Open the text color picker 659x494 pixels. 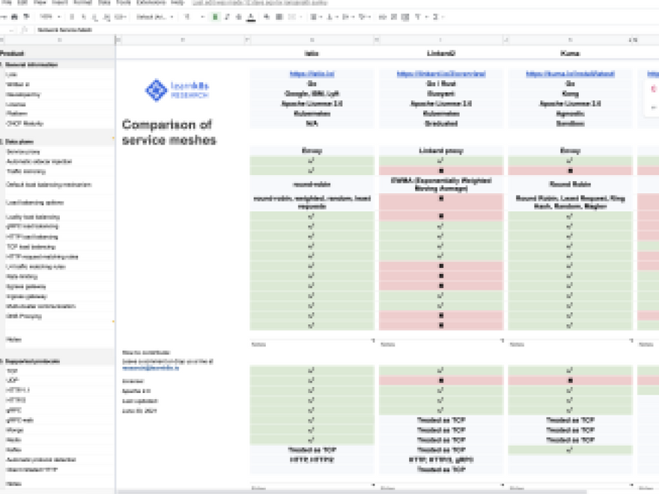click(251, 16)
